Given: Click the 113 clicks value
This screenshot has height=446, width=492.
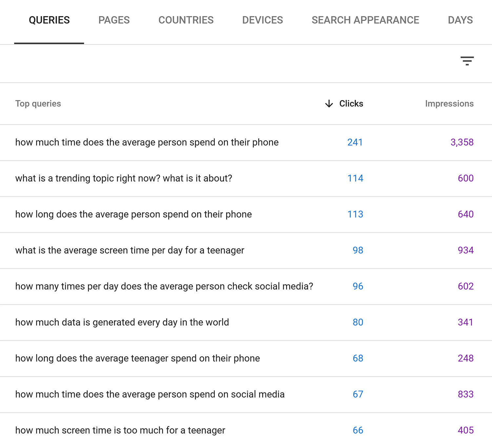Looking at the screenshot, I should pos(355,214).
